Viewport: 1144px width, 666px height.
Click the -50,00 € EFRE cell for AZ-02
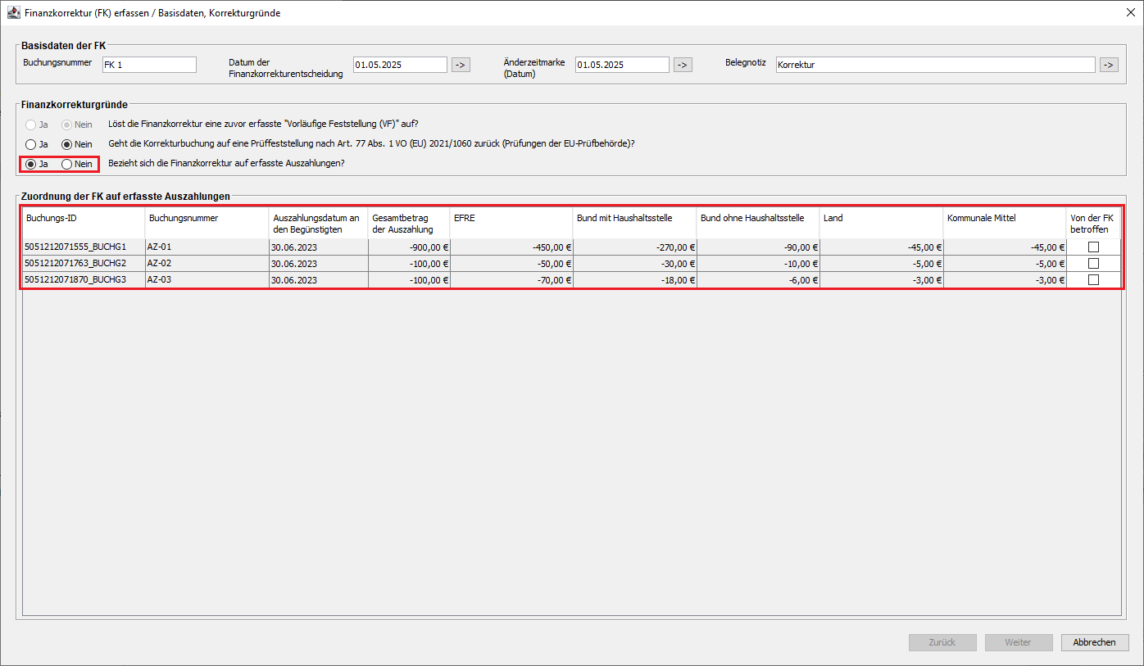pyautogui.click(x=511, y=264)
